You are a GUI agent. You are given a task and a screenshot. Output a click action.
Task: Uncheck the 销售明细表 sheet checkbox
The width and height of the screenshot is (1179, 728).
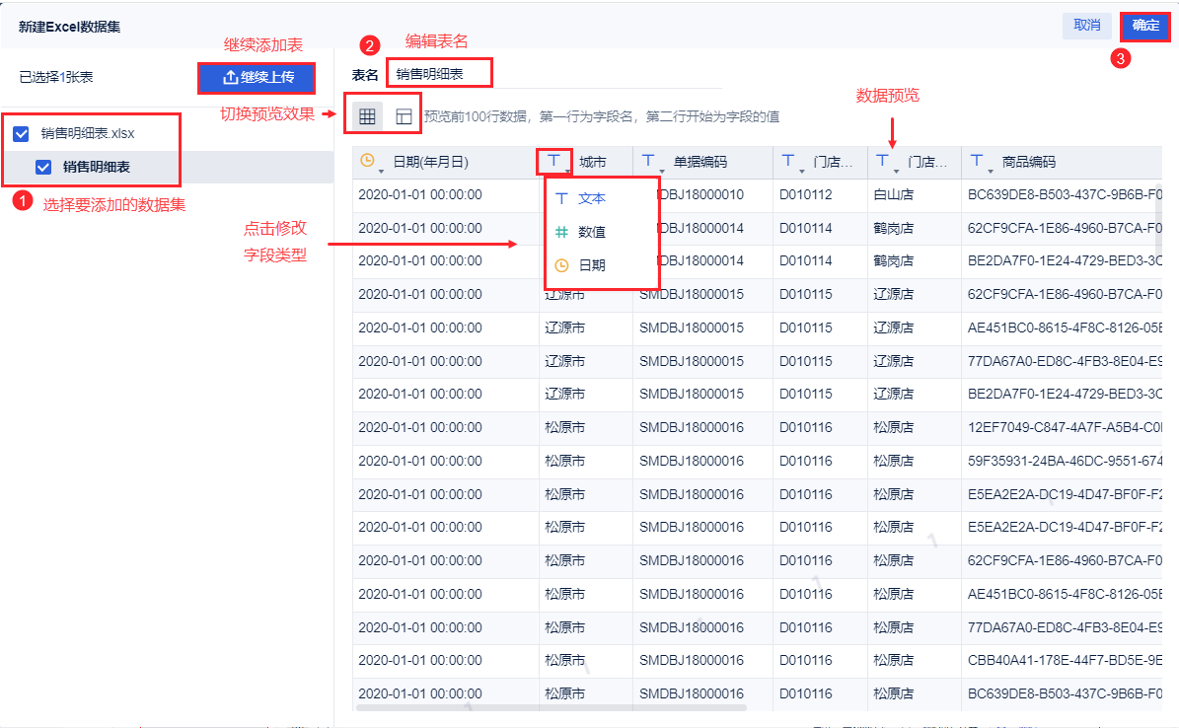coord(43,167)
